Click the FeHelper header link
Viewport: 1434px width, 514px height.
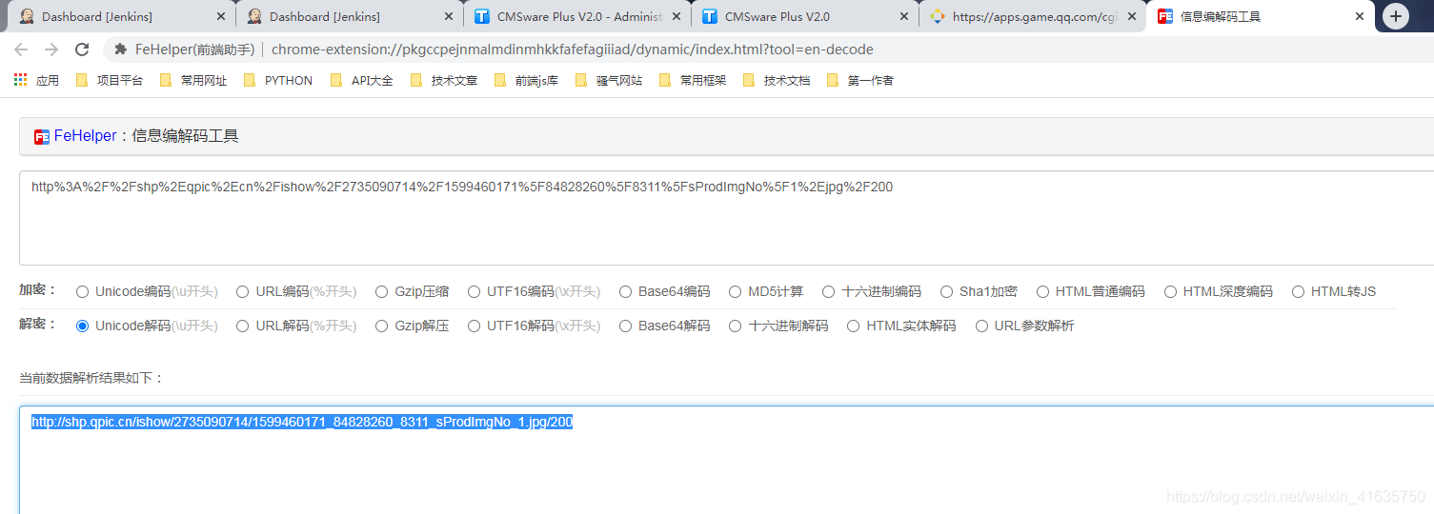85,136
